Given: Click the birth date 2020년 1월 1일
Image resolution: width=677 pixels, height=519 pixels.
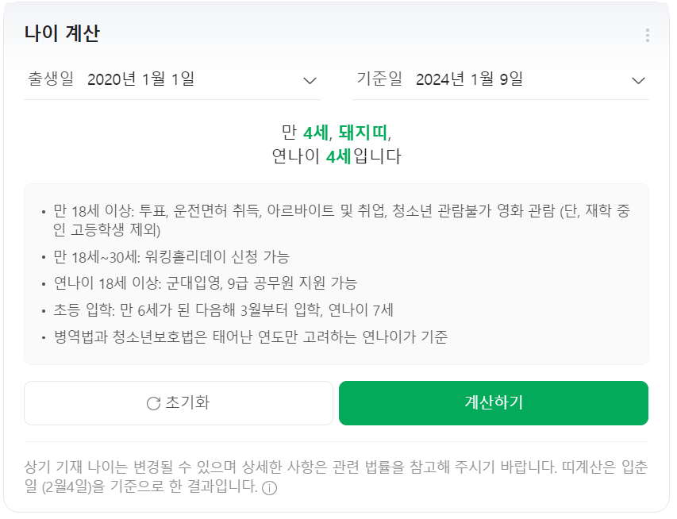Looking at the screenshot, I should point(140,79).
